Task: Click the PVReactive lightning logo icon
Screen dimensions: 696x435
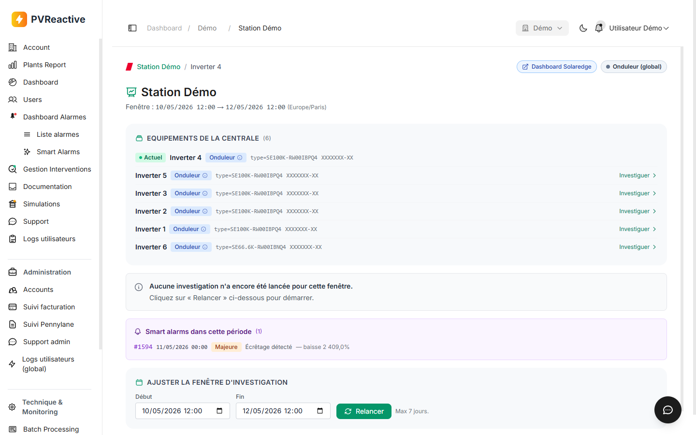Action: pos(19,19)
